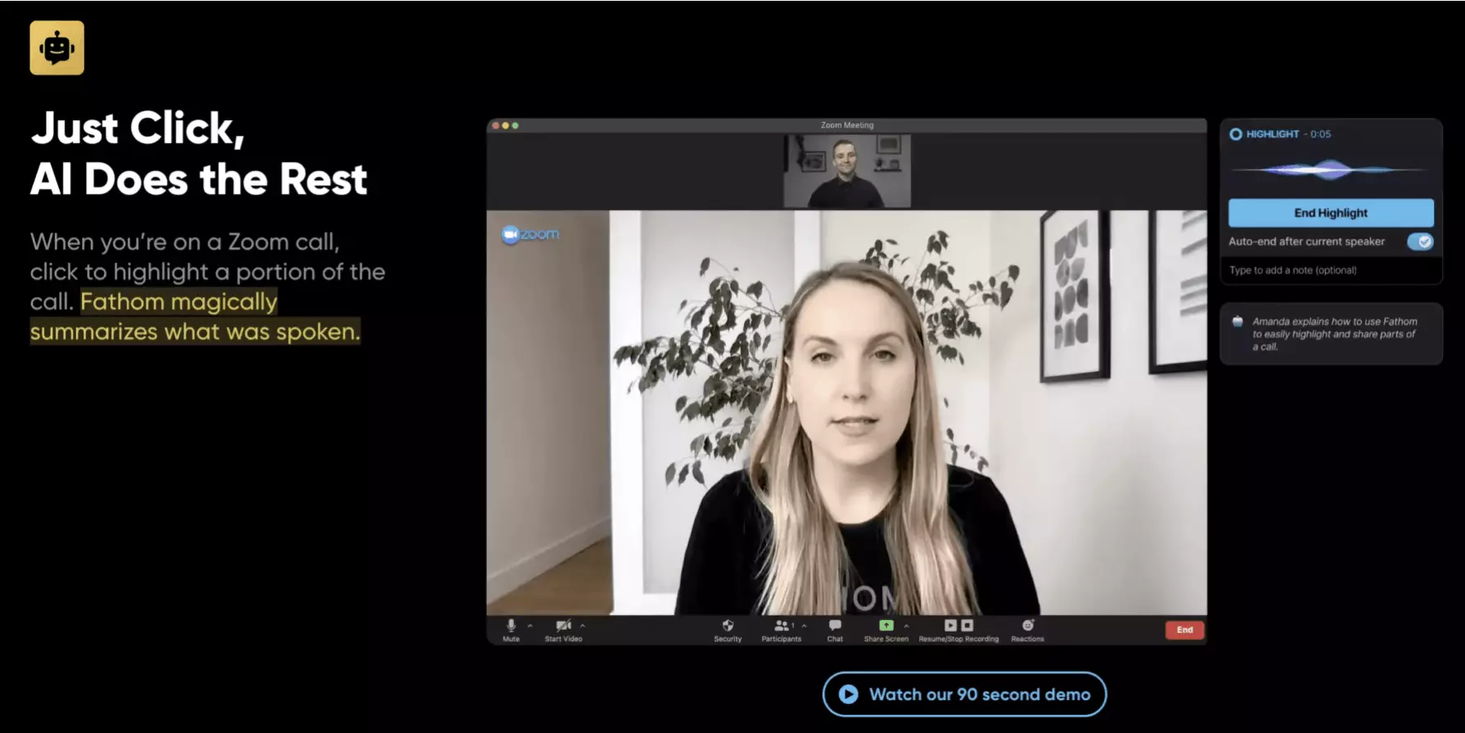Click the Fathom robot logo
Image resolution: width=1465 pixels, height=733 pixels.
coord(56,48)
